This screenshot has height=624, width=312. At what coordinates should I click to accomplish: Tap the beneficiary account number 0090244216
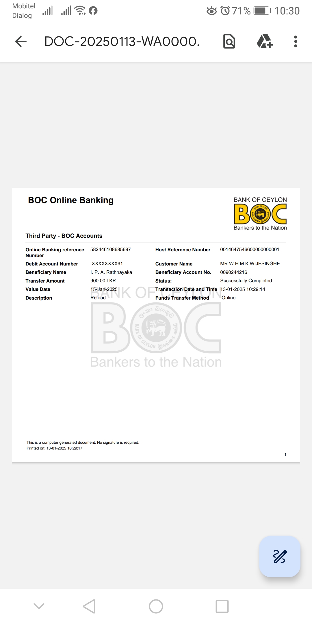[233, 272]
